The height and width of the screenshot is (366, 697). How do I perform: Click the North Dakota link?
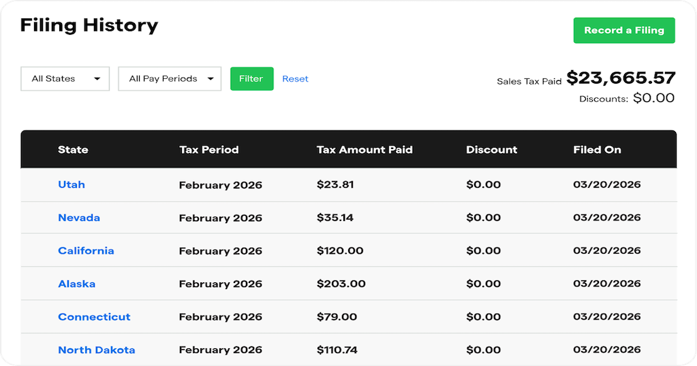[97, 350]
